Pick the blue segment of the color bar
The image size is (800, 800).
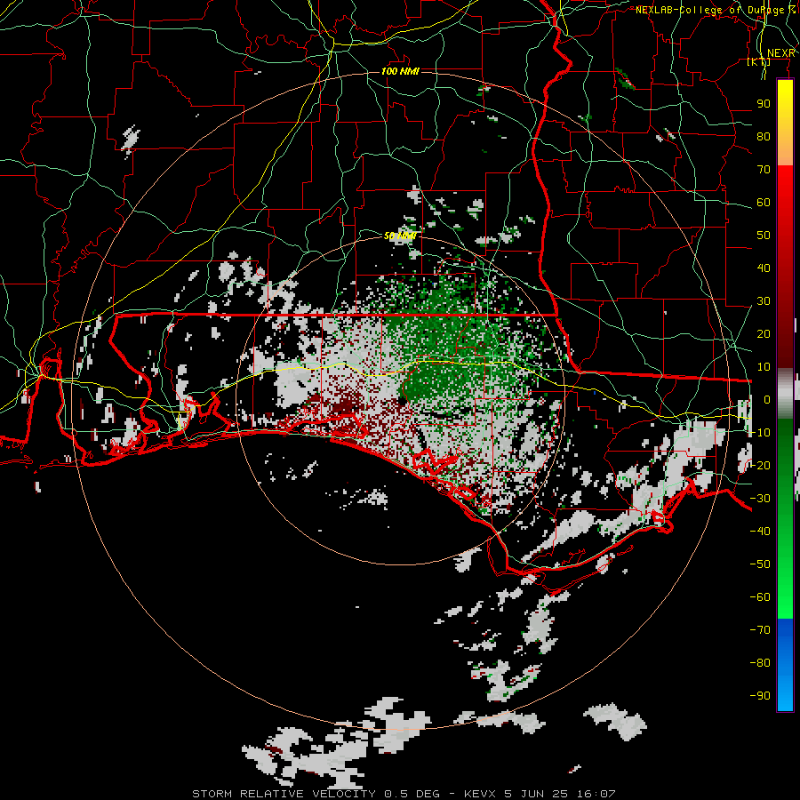785,663
